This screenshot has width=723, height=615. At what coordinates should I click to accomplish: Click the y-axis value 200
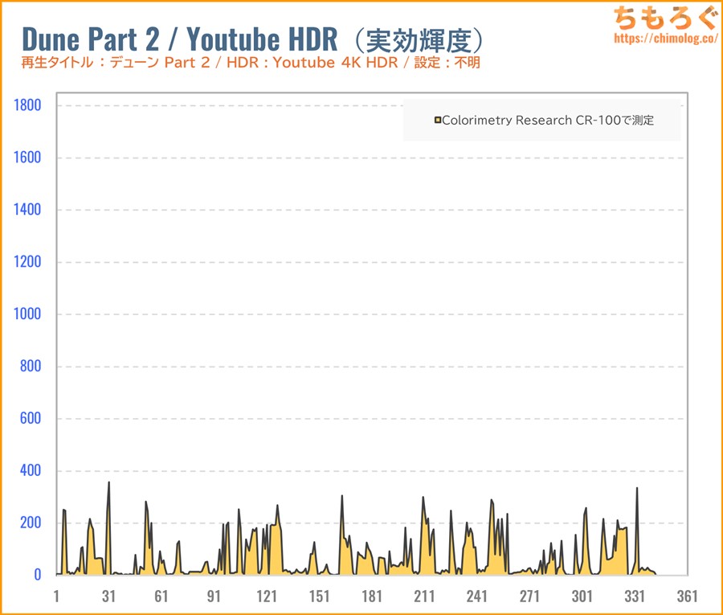click(31, 523)
